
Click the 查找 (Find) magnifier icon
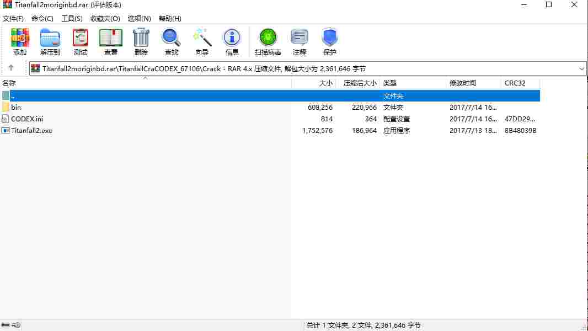172,38
